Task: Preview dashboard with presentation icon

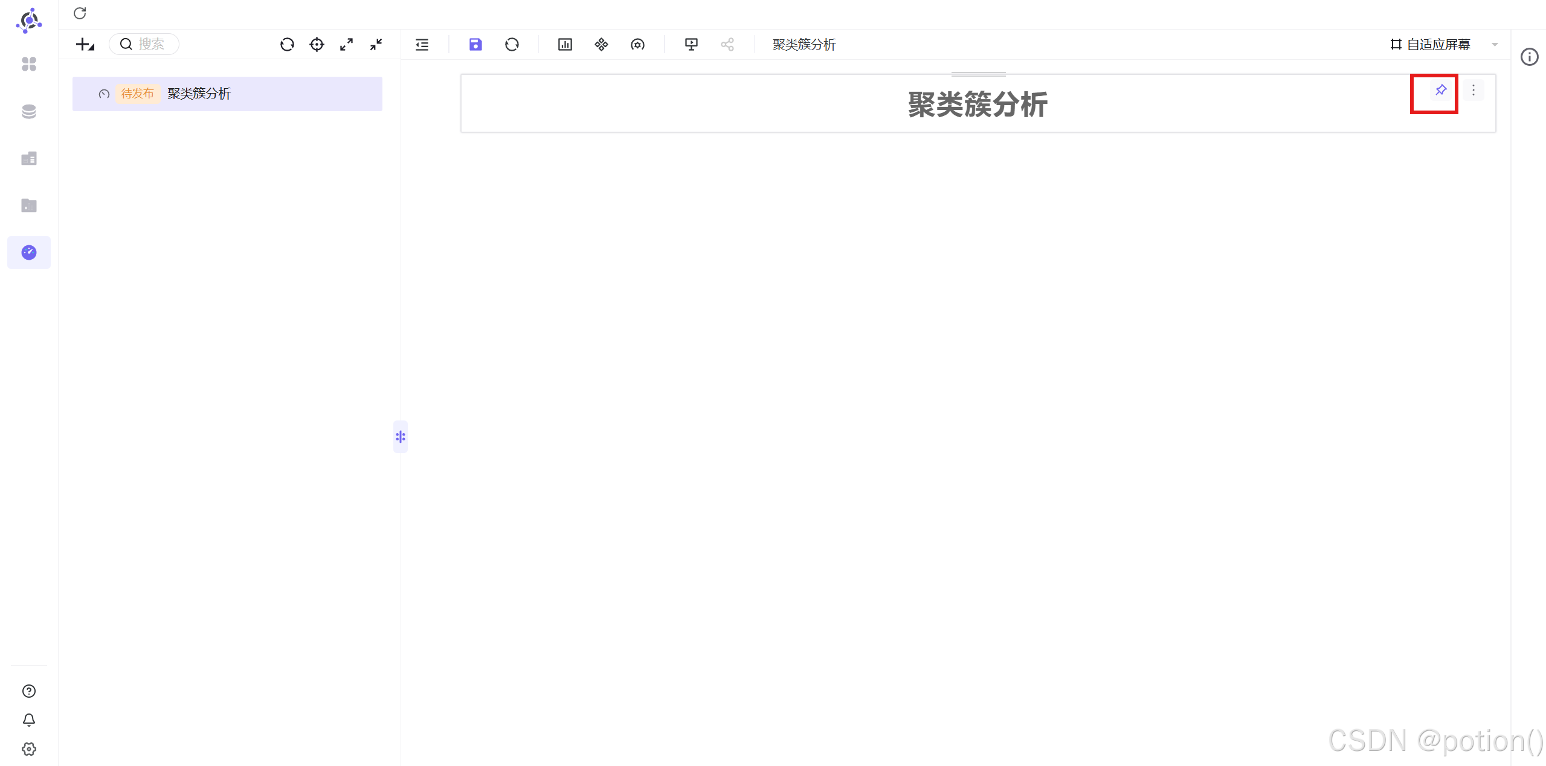Action: point(692,44)
